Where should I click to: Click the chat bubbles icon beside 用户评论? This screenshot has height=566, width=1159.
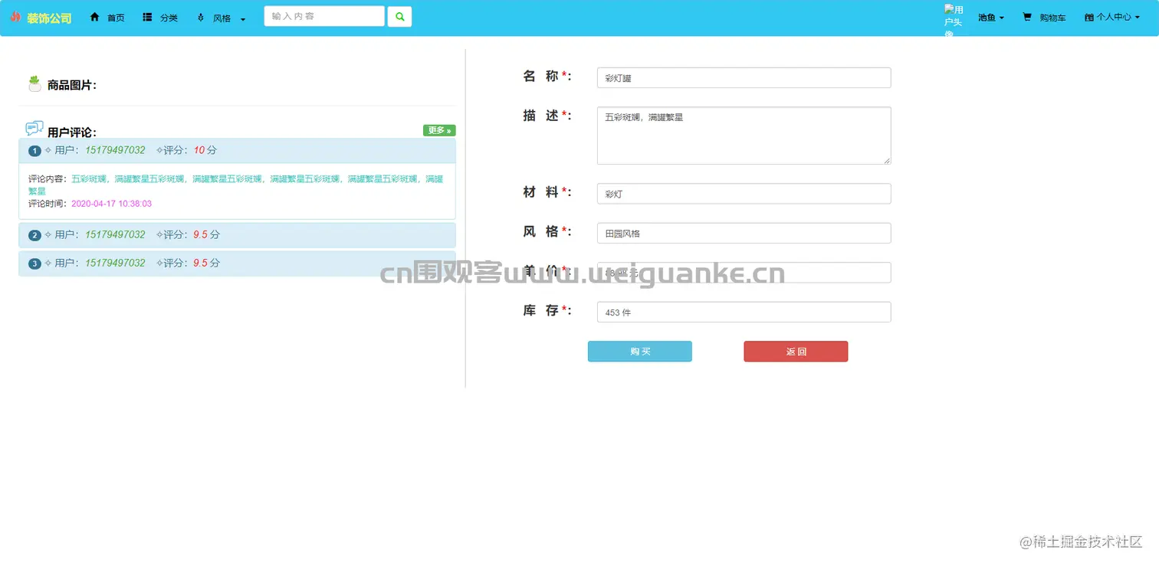(34, 128)
